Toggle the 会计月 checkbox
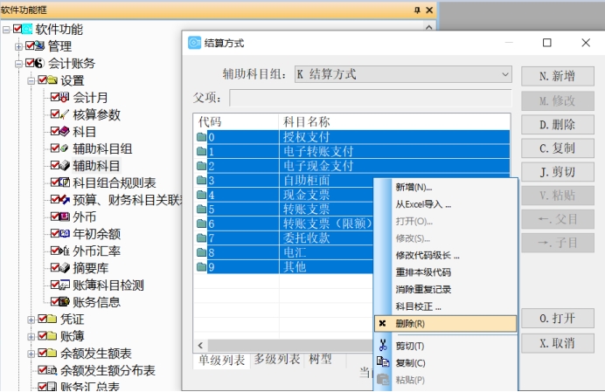The width and height of the screenshot is (605, 392). (55, 98)
